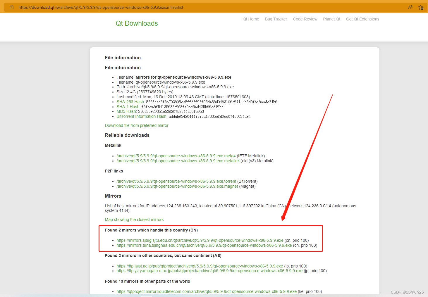Open the .exe.magnet Magnet link

click(177, 186)
